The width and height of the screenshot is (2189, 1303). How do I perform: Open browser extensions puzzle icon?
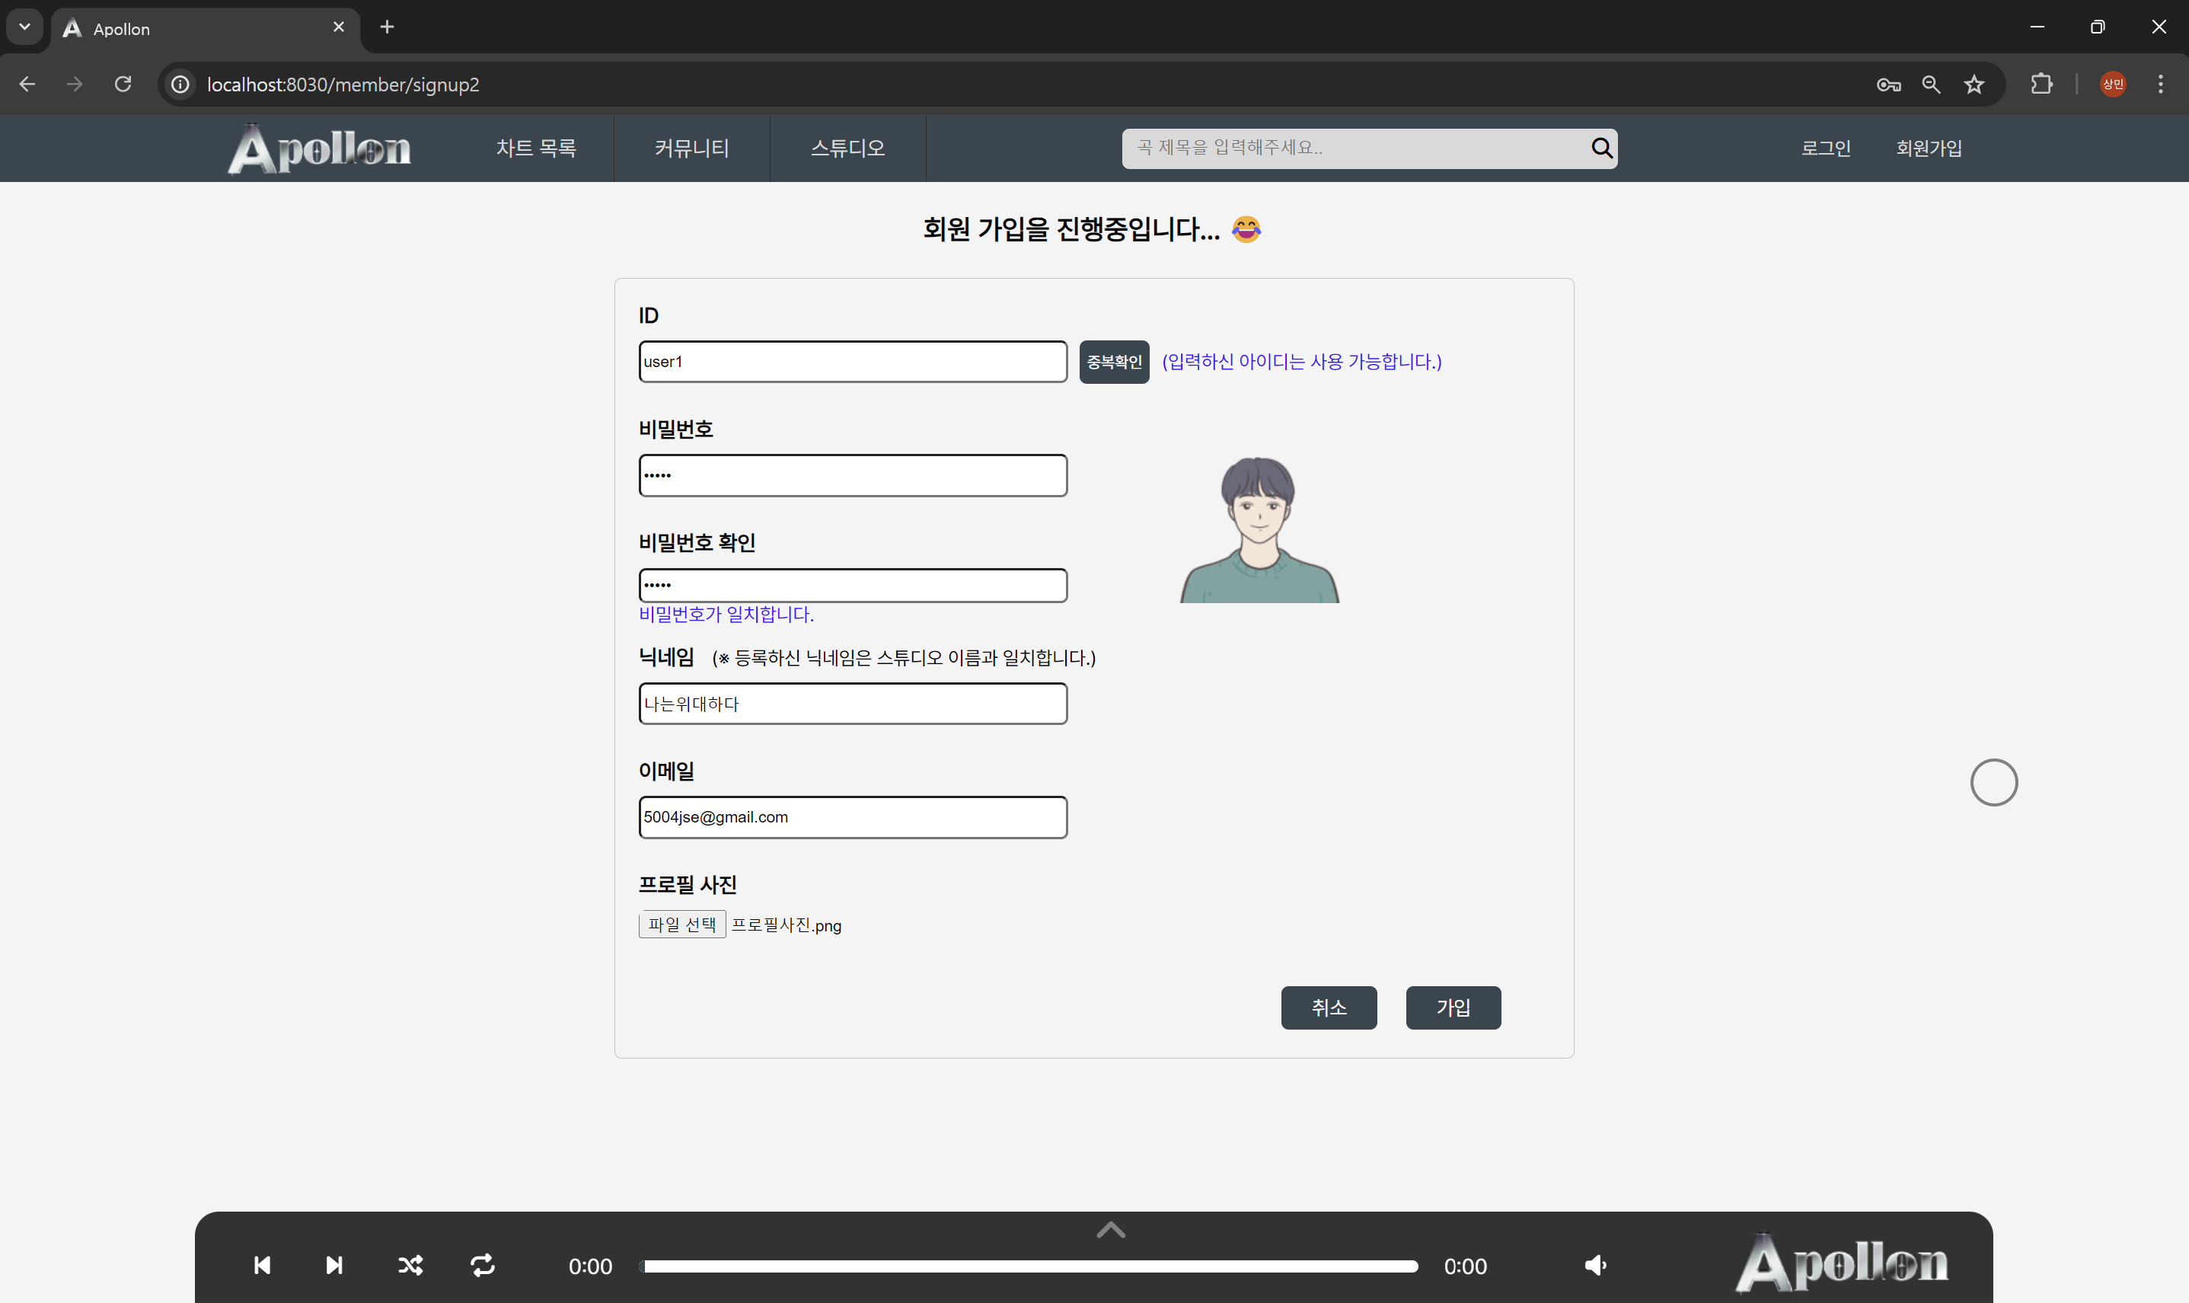pyautogui.click(x=2041, y=85)
